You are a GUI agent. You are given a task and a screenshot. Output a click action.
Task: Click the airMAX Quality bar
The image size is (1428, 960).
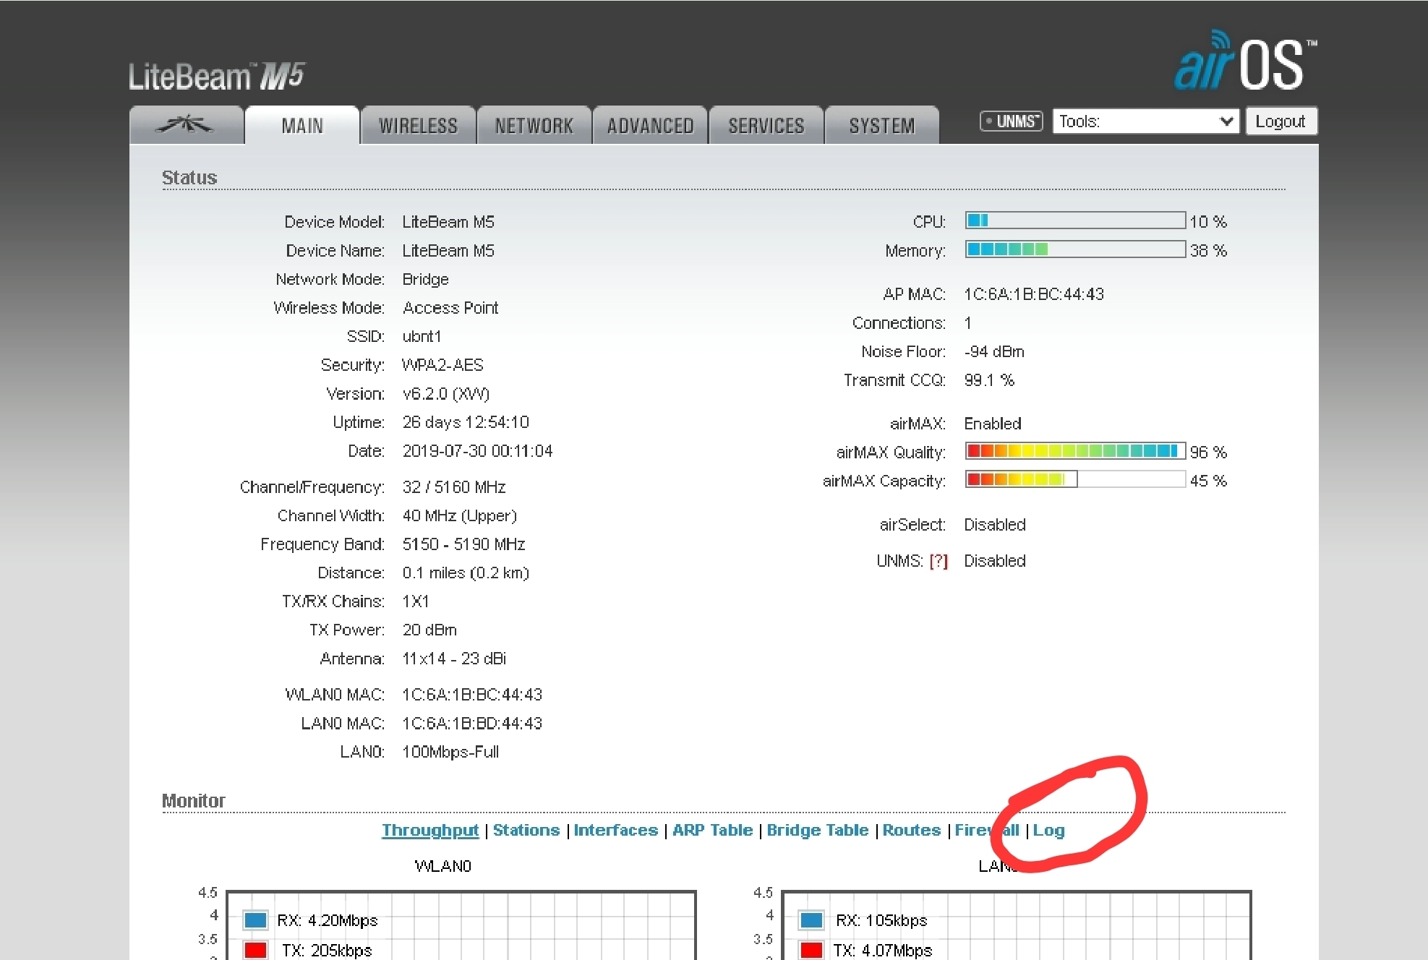coord(1075,451)
